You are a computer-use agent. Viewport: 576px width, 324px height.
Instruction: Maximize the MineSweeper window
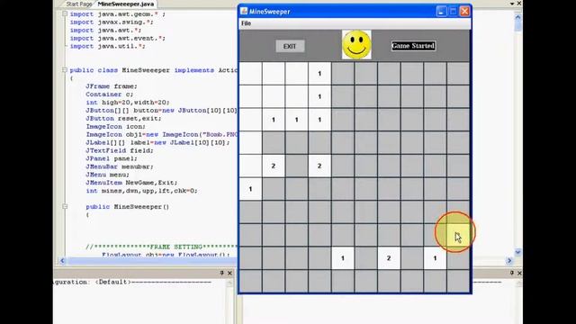coord(453,12)
